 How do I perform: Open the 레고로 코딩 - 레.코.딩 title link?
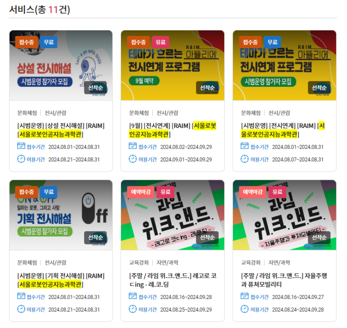coord(173,280)
